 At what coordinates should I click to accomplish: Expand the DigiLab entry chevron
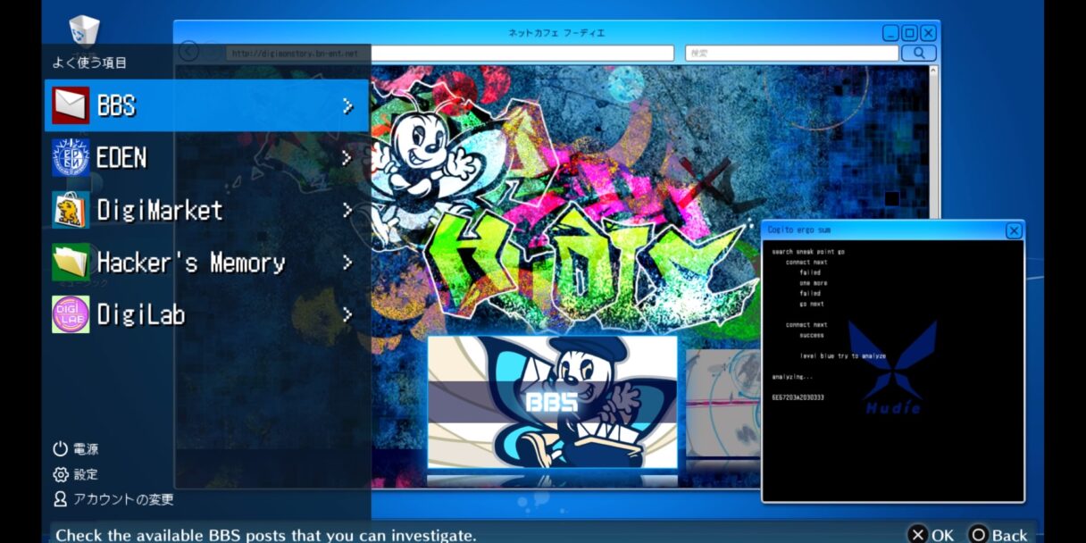click(x=347, y=315)
